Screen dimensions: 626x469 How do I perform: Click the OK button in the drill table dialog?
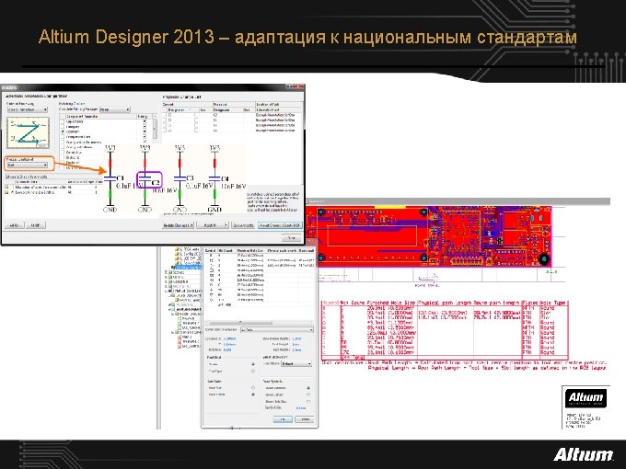[x=283, y=419]
